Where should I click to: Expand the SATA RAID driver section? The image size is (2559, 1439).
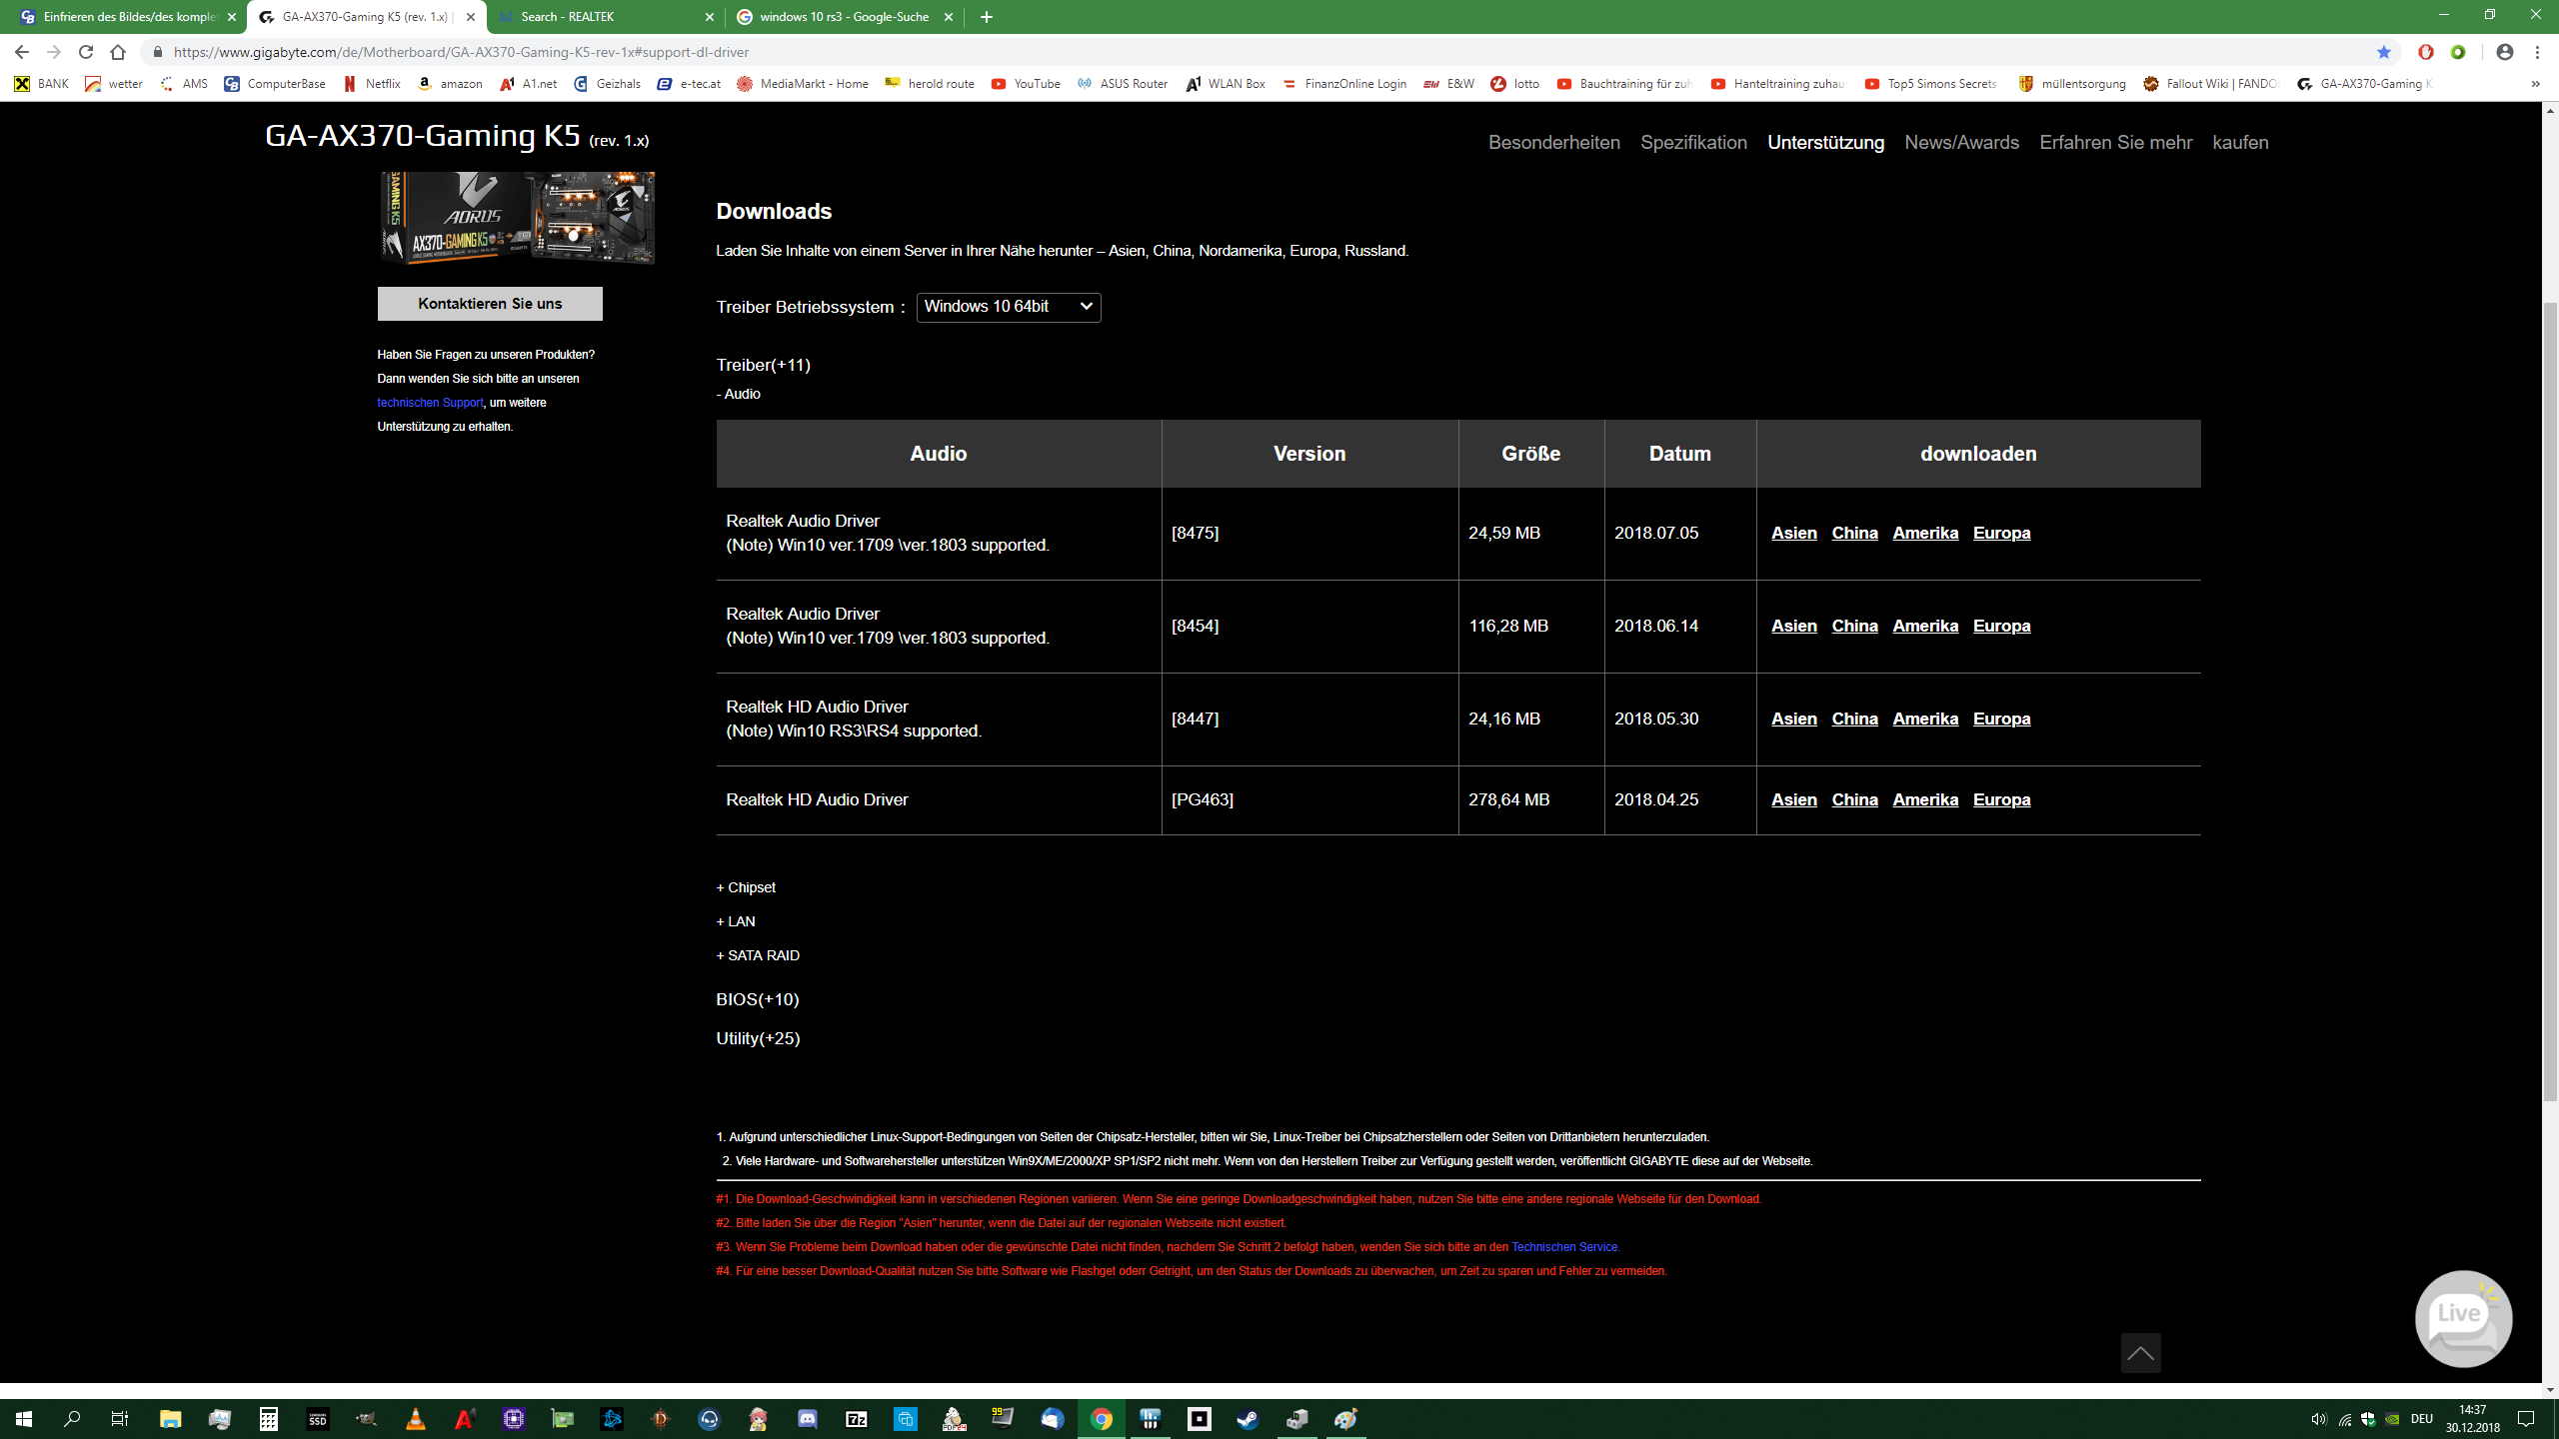pos(758,955)
